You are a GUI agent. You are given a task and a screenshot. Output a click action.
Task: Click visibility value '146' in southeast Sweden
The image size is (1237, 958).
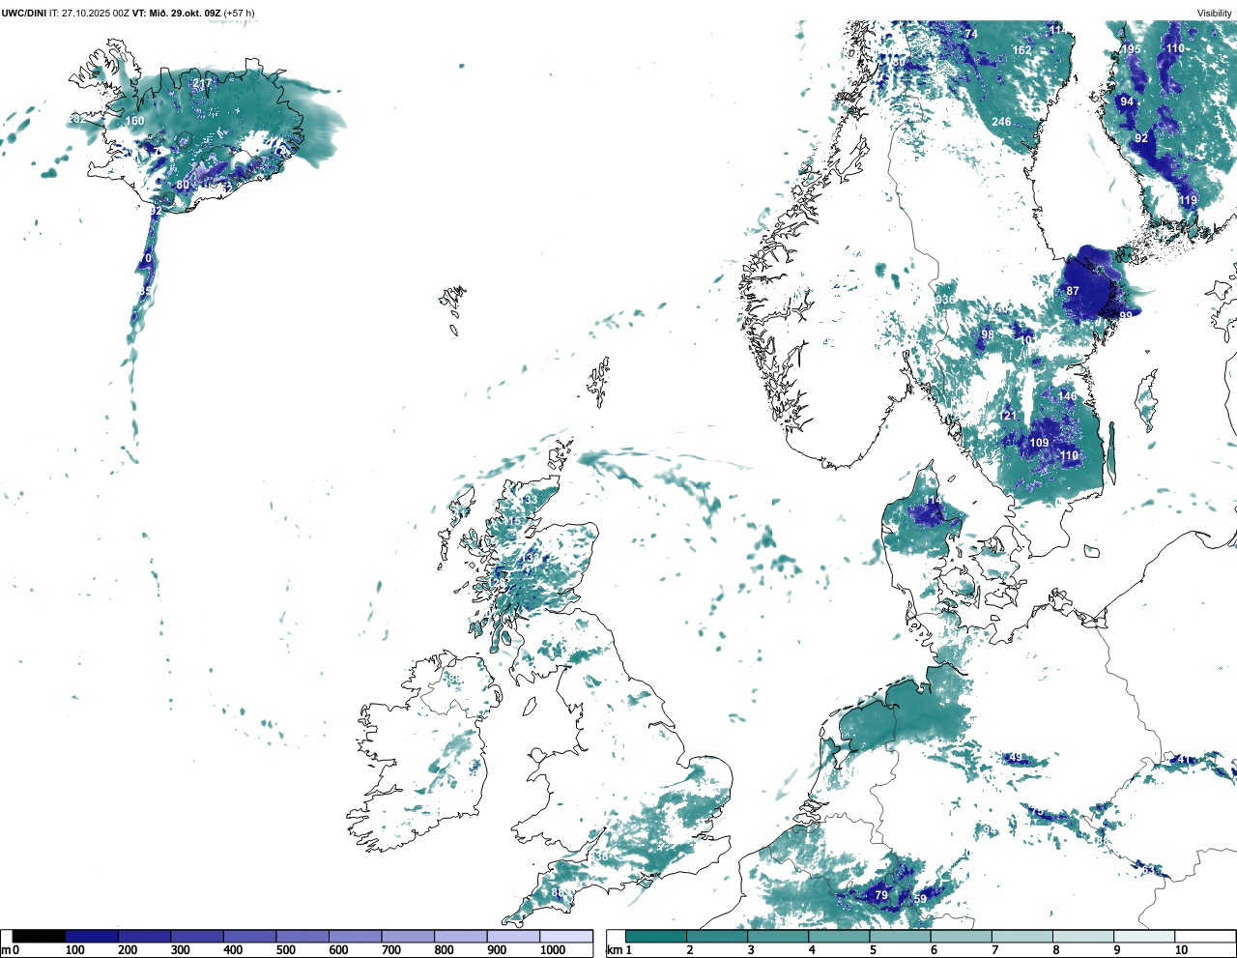click(x=1067, y=396)
